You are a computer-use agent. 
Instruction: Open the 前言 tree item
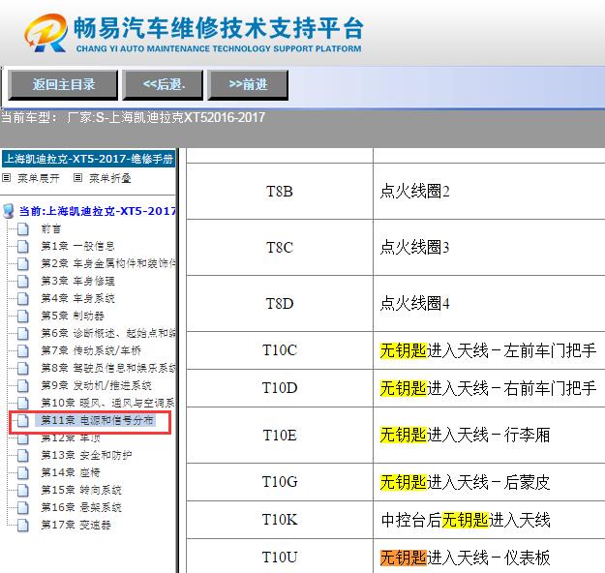[x=51, y=228]
